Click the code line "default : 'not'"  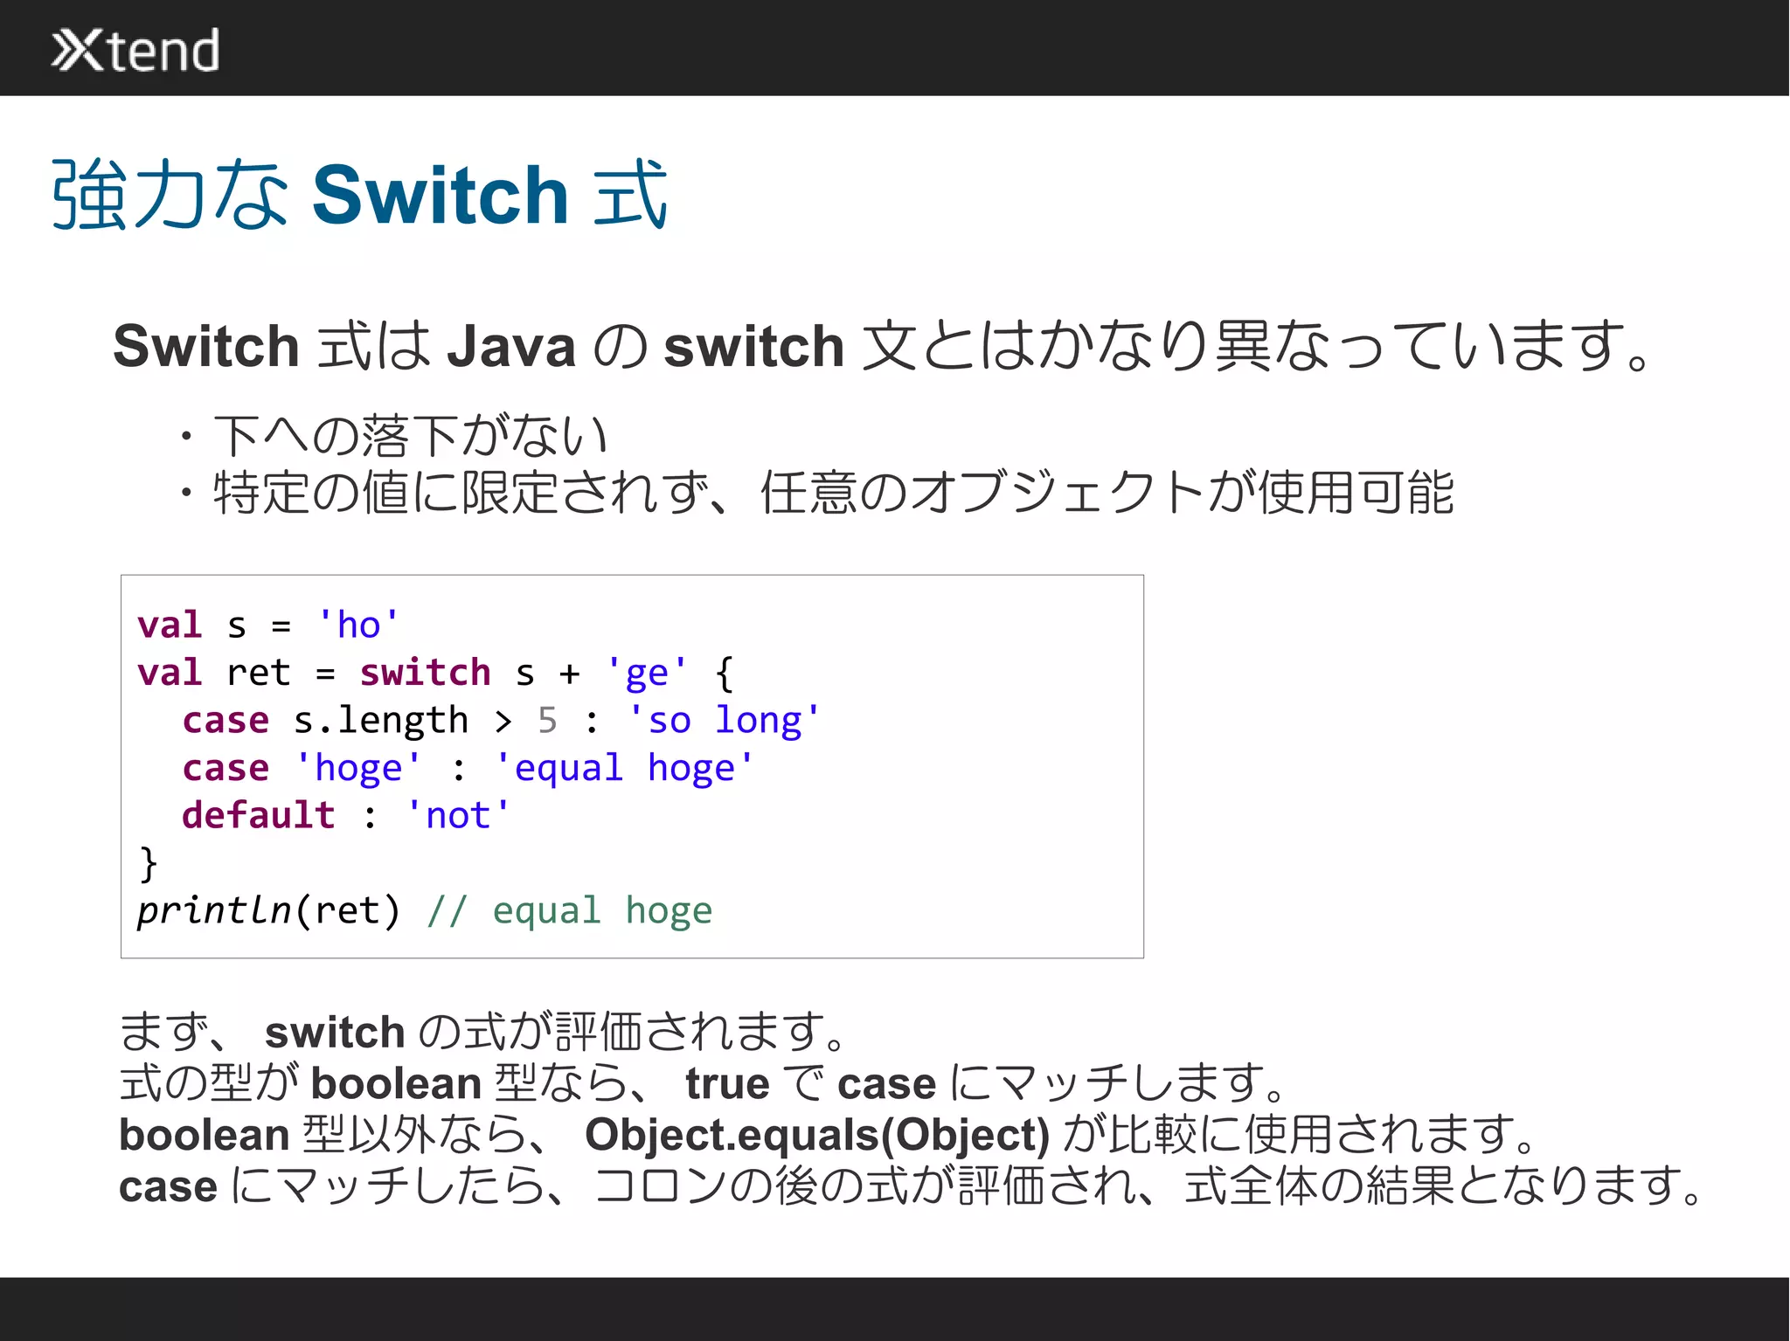(x=345, y=816)
